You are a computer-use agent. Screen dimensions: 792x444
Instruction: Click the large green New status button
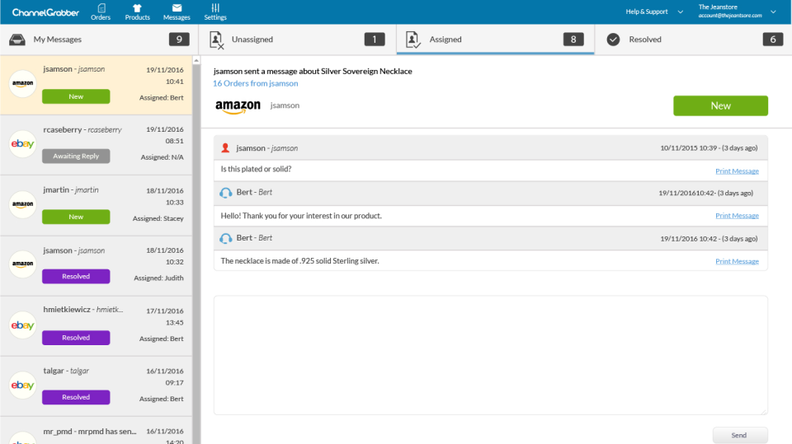click(720, 106)
